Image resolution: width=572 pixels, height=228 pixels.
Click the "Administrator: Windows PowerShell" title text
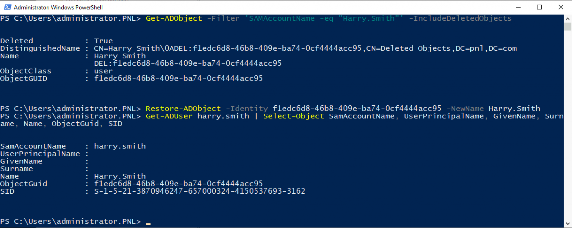[x=58, y=7]
